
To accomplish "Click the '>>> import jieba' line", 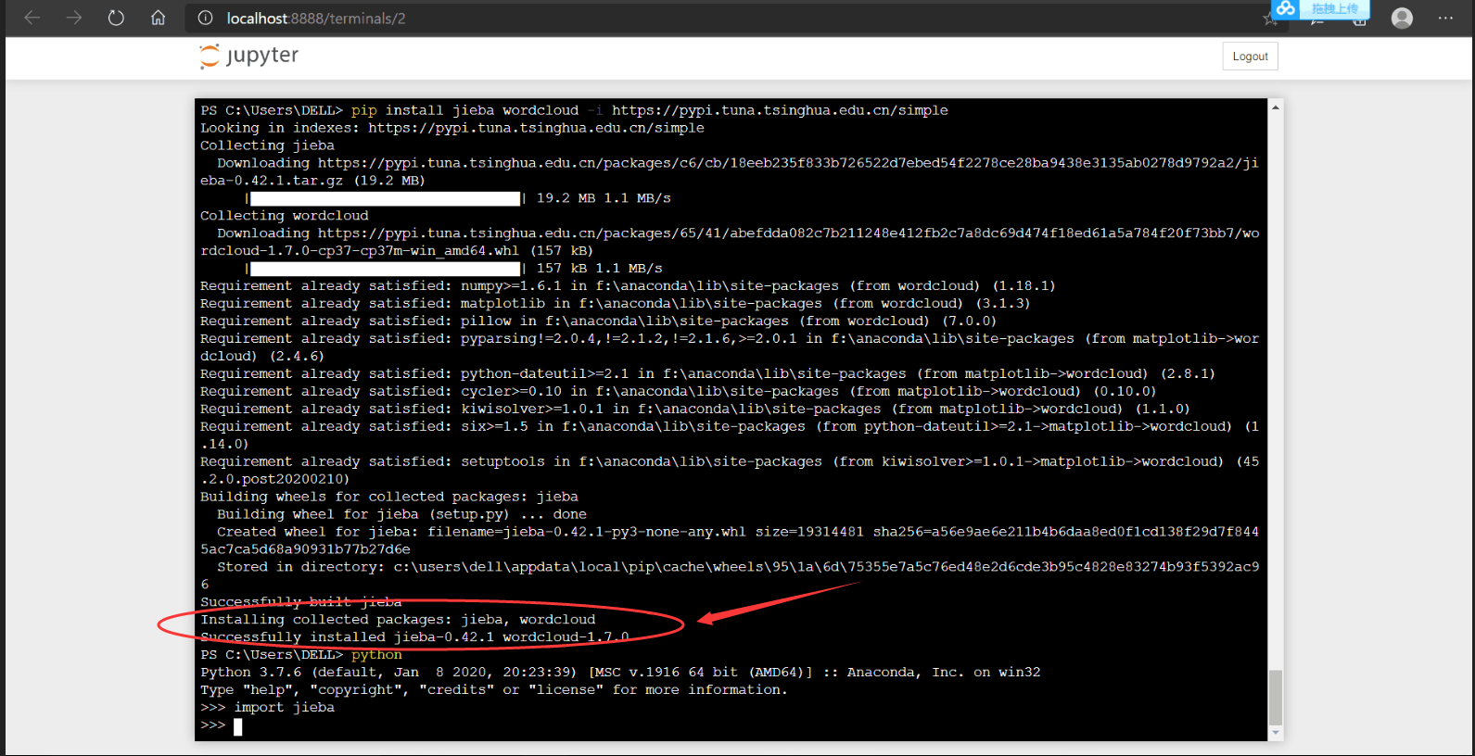I will click(x=267, y=709).
